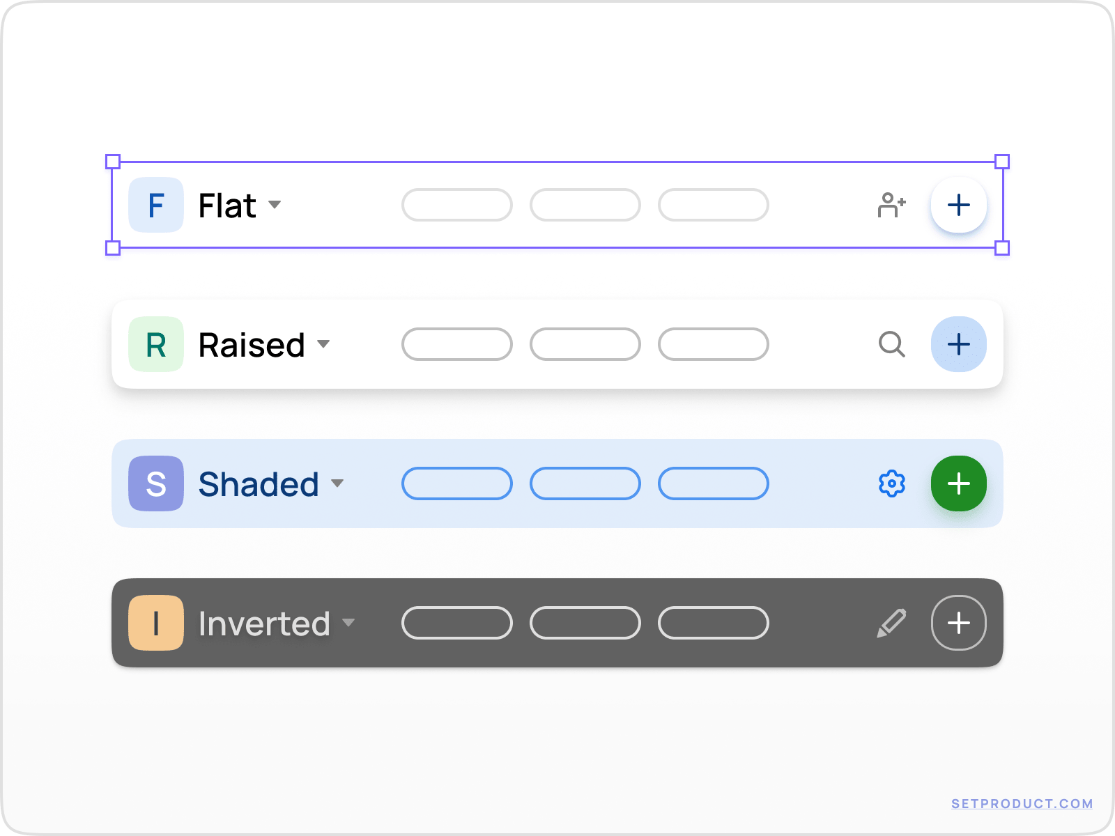Click the orange I avatar in the Inverted bar
Viewport: 1115px width, 836px height.
coord(156,623)
